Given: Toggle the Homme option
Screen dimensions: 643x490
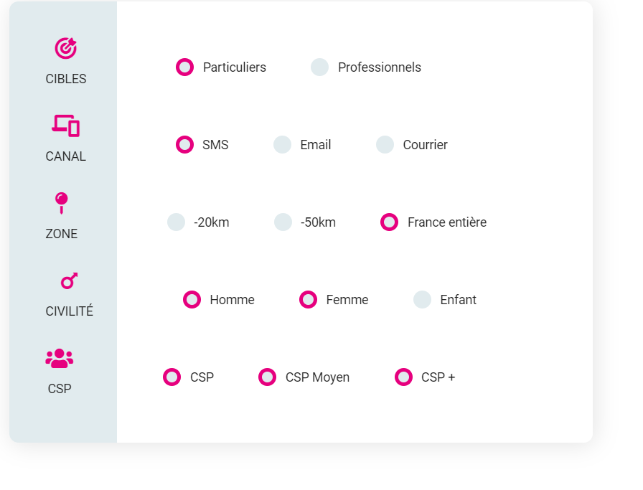Looking at the screenshot, I should (x=192, y=300).
